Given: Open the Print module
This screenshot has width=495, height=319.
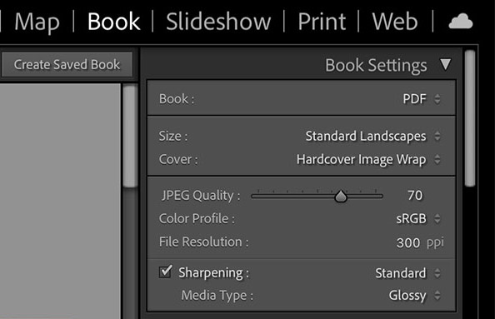Looking at the screenshot, I should pyautogui.click(x=322, y=22).
